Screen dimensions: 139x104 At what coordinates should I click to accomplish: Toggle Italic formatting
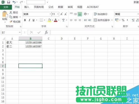pos(29,20)
